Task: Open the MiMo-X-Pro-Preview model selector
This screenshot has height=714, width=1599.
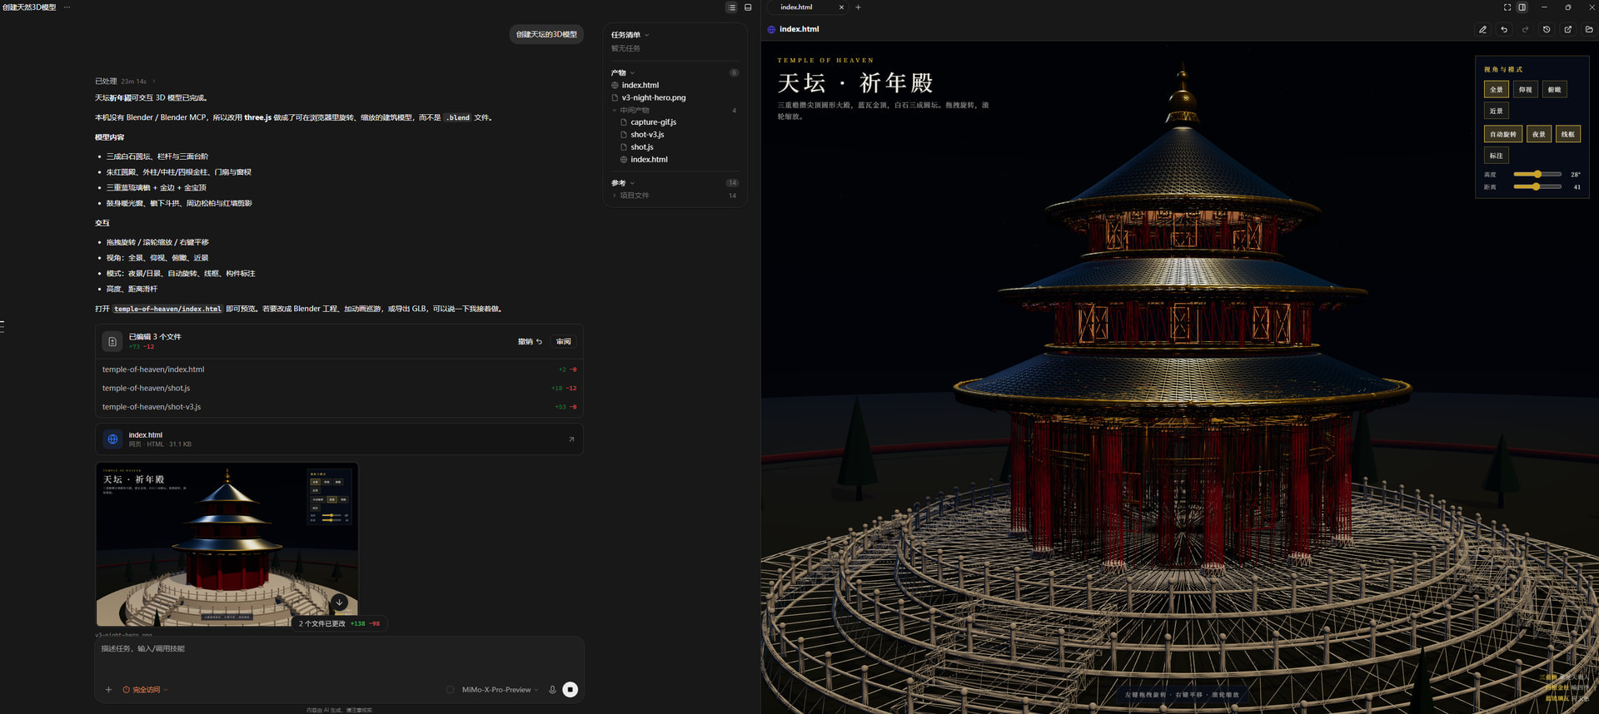Action: [496, 690]
